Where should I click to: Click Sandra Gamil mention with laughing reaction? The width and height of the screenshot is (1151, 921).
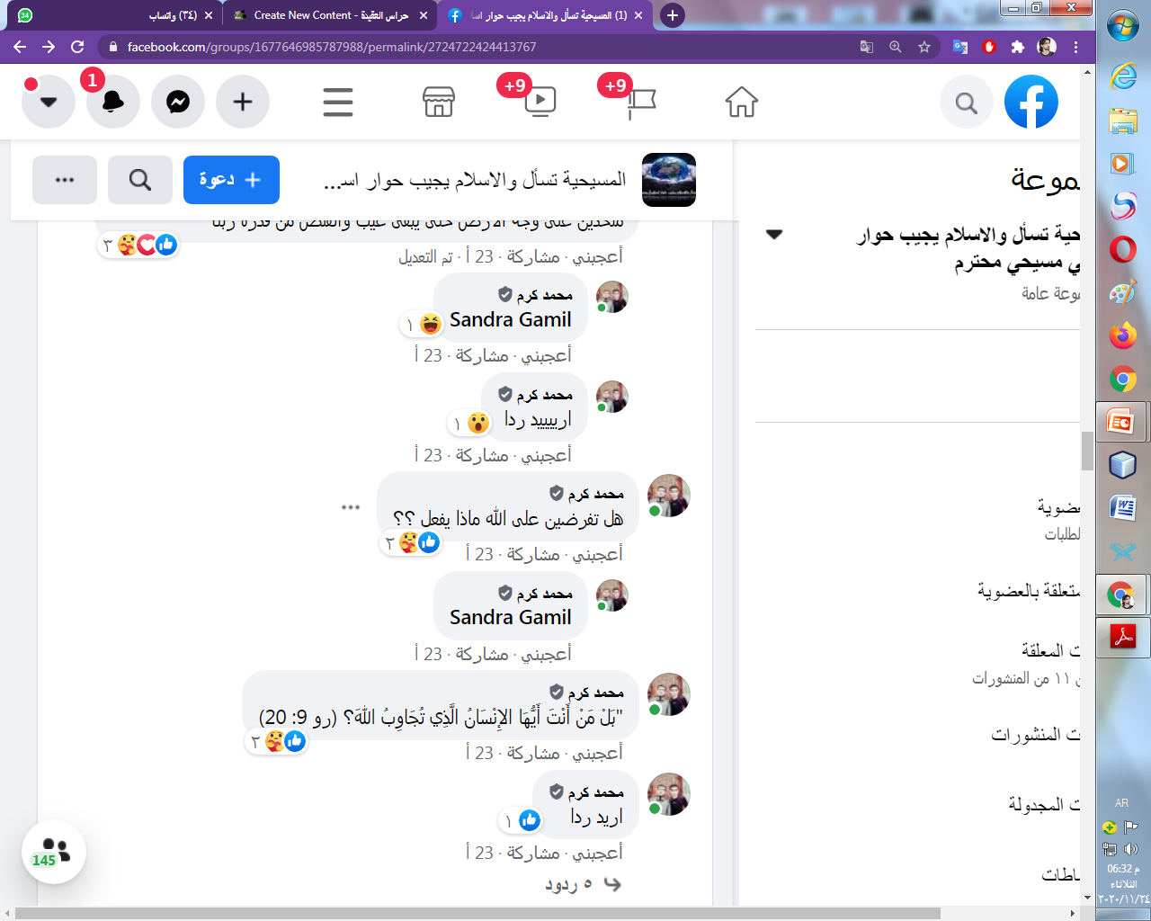510,319
